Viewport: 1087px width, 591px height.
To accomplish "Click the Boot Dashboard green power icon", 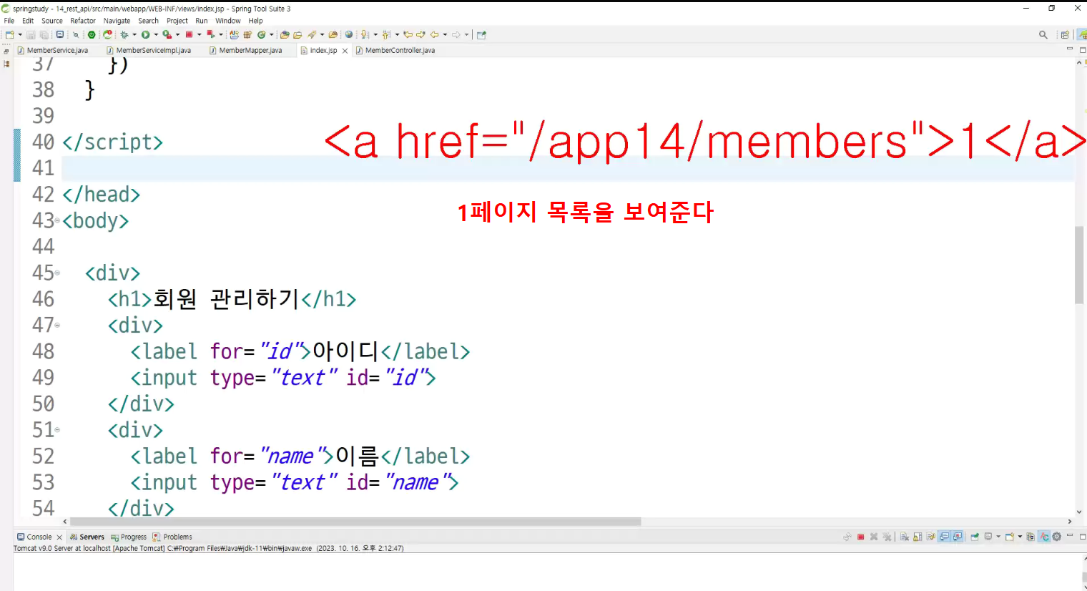I will click(92, 34).
